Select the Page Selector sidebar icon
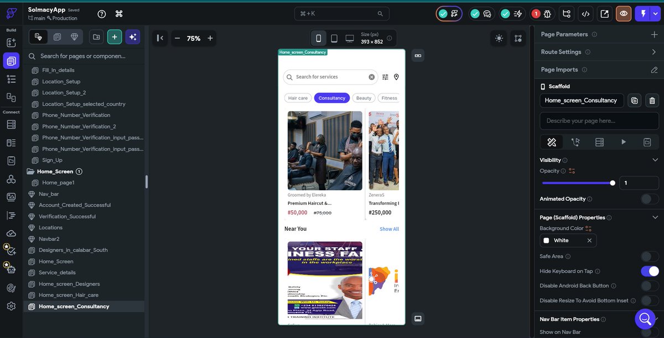This screenshot has width=664, height=338. pyautogui.click(x=11, y=61)
